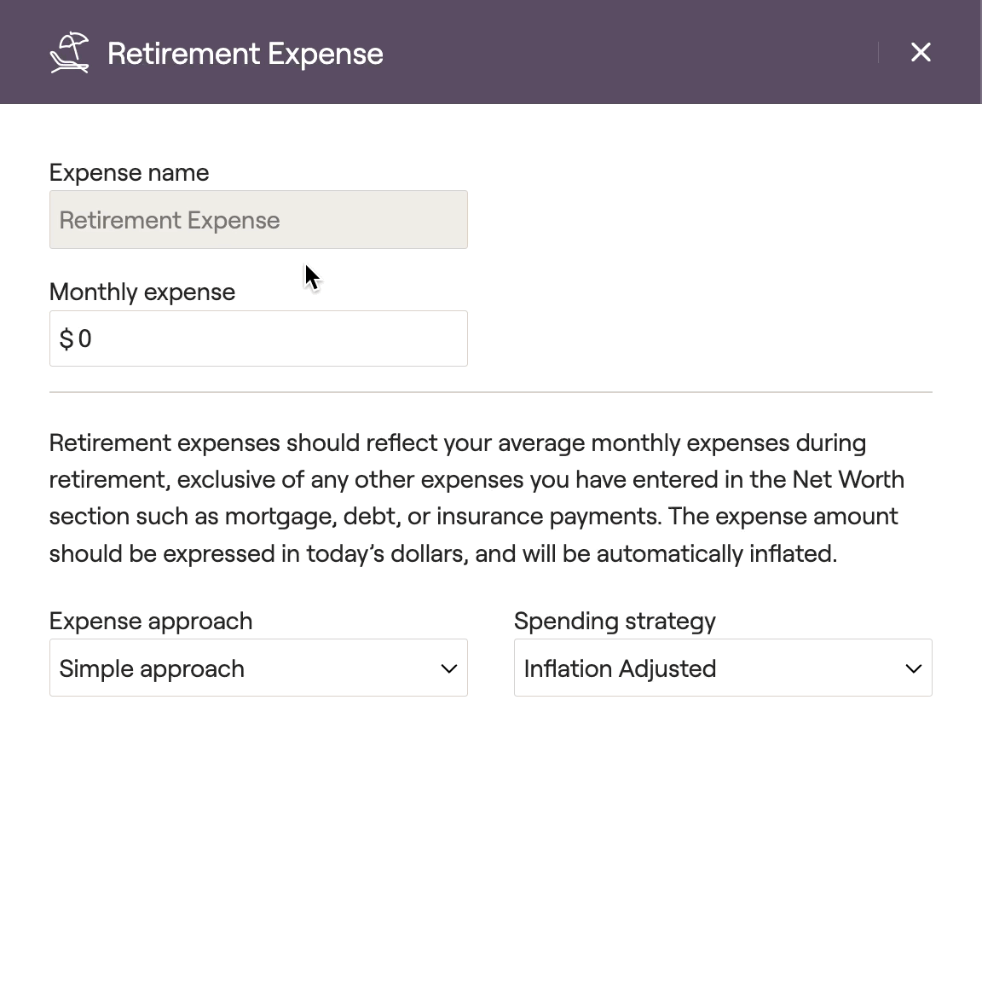
Task: Click the chevron in Simple approach dropdown
Action: coord(448,668)
